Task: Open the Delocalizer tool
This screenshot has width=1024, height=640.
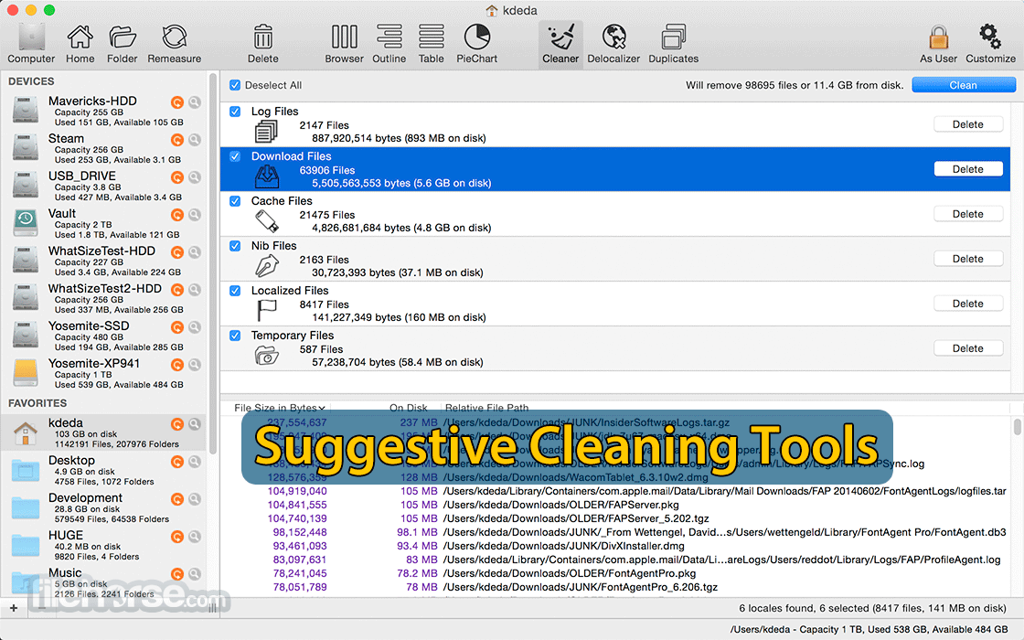Action: [613, 44]
